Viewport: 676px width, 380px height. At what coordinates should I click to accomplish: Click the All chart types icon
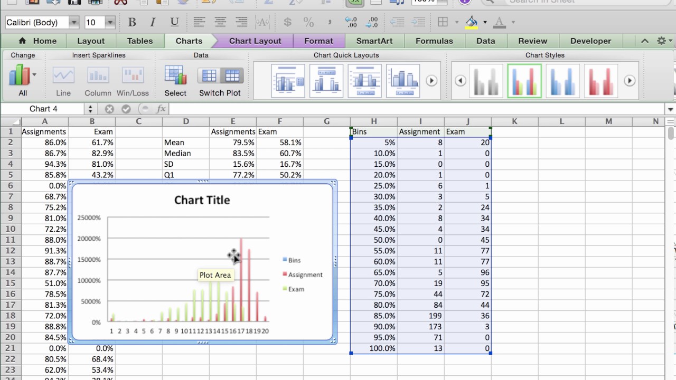(x=19, y=75)
